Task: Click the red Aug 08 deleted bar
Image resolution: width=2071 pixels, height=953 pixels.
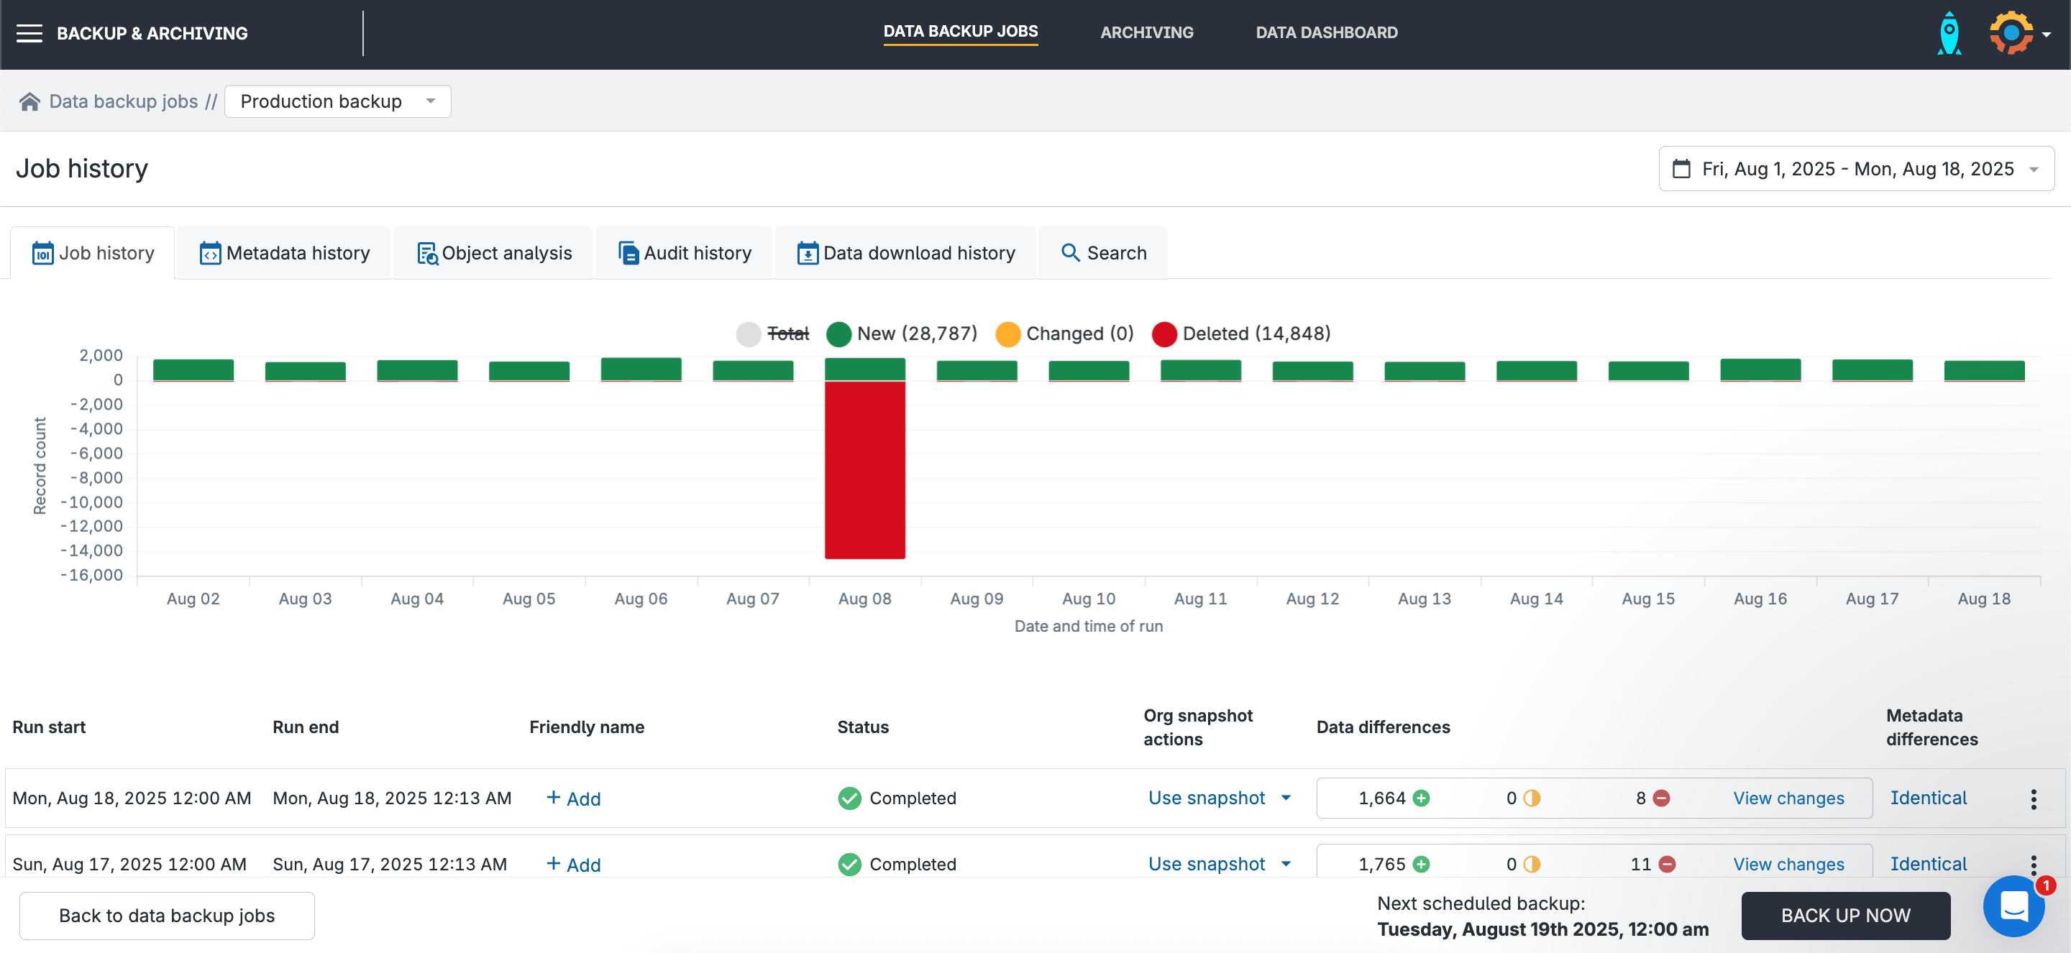Action: point(864,469)
